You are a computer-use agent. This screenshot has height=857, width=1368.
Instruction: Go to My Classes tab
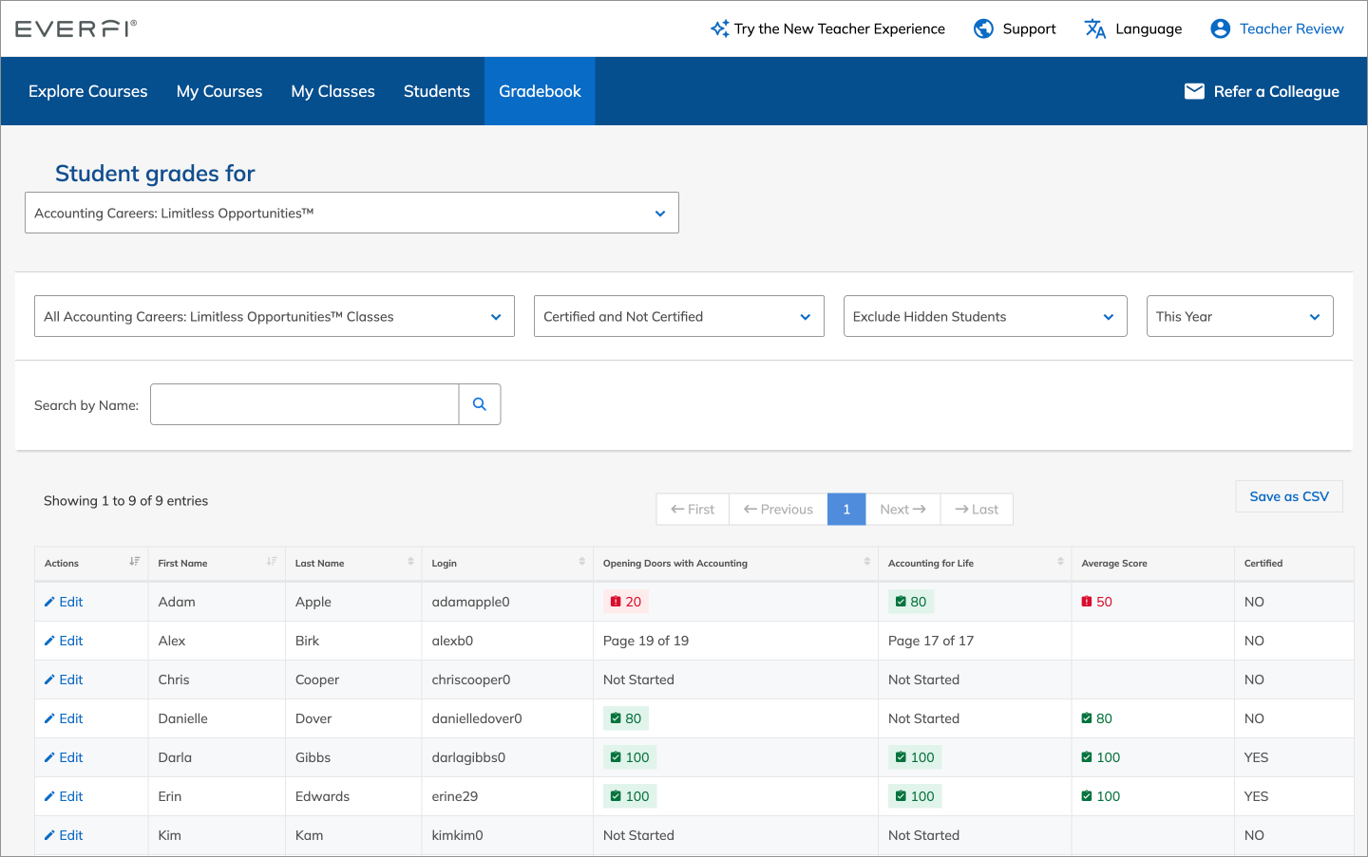[x=333, y=91]
